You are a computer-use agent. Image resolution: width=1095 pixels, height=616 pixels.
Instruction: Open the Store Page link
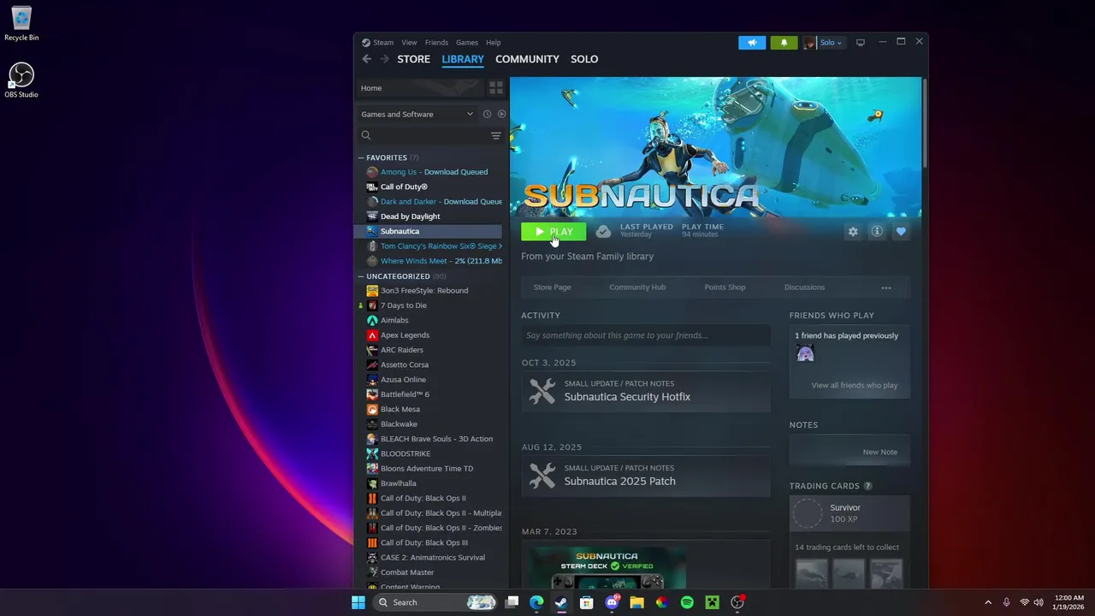(552, 287)
